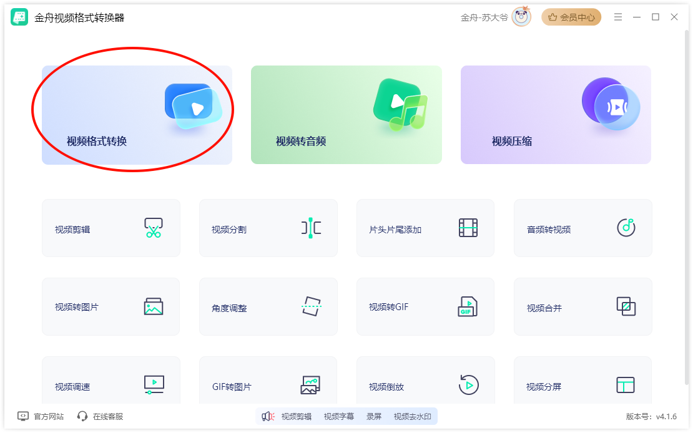This screenshot has height=433, width=693.
Task: Close the converter window
Action: click(674, 17)
